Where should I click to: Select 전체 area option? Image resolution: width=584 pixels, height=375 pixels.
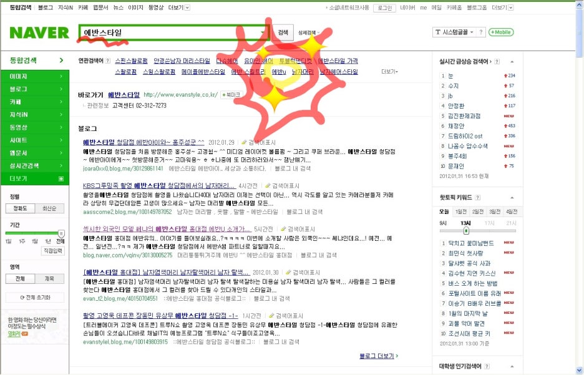[20, 278]
